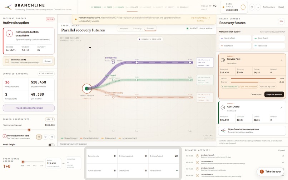
Task: Open the Architecture link
Action: coord(269,7)
